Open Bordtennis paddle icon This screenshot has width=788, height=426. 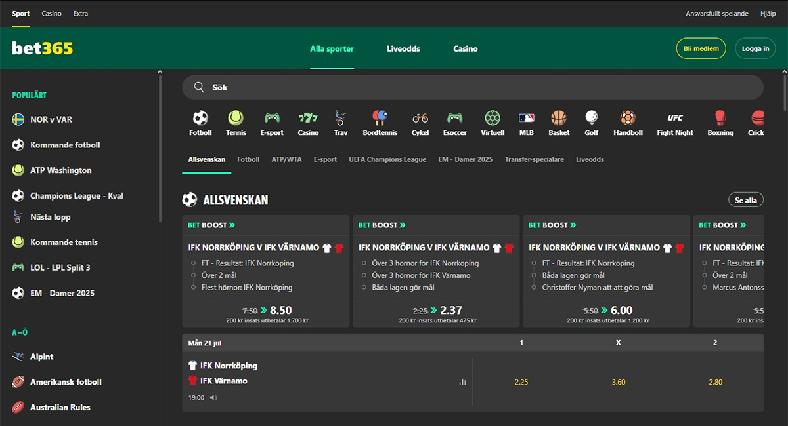coord(380,118)
